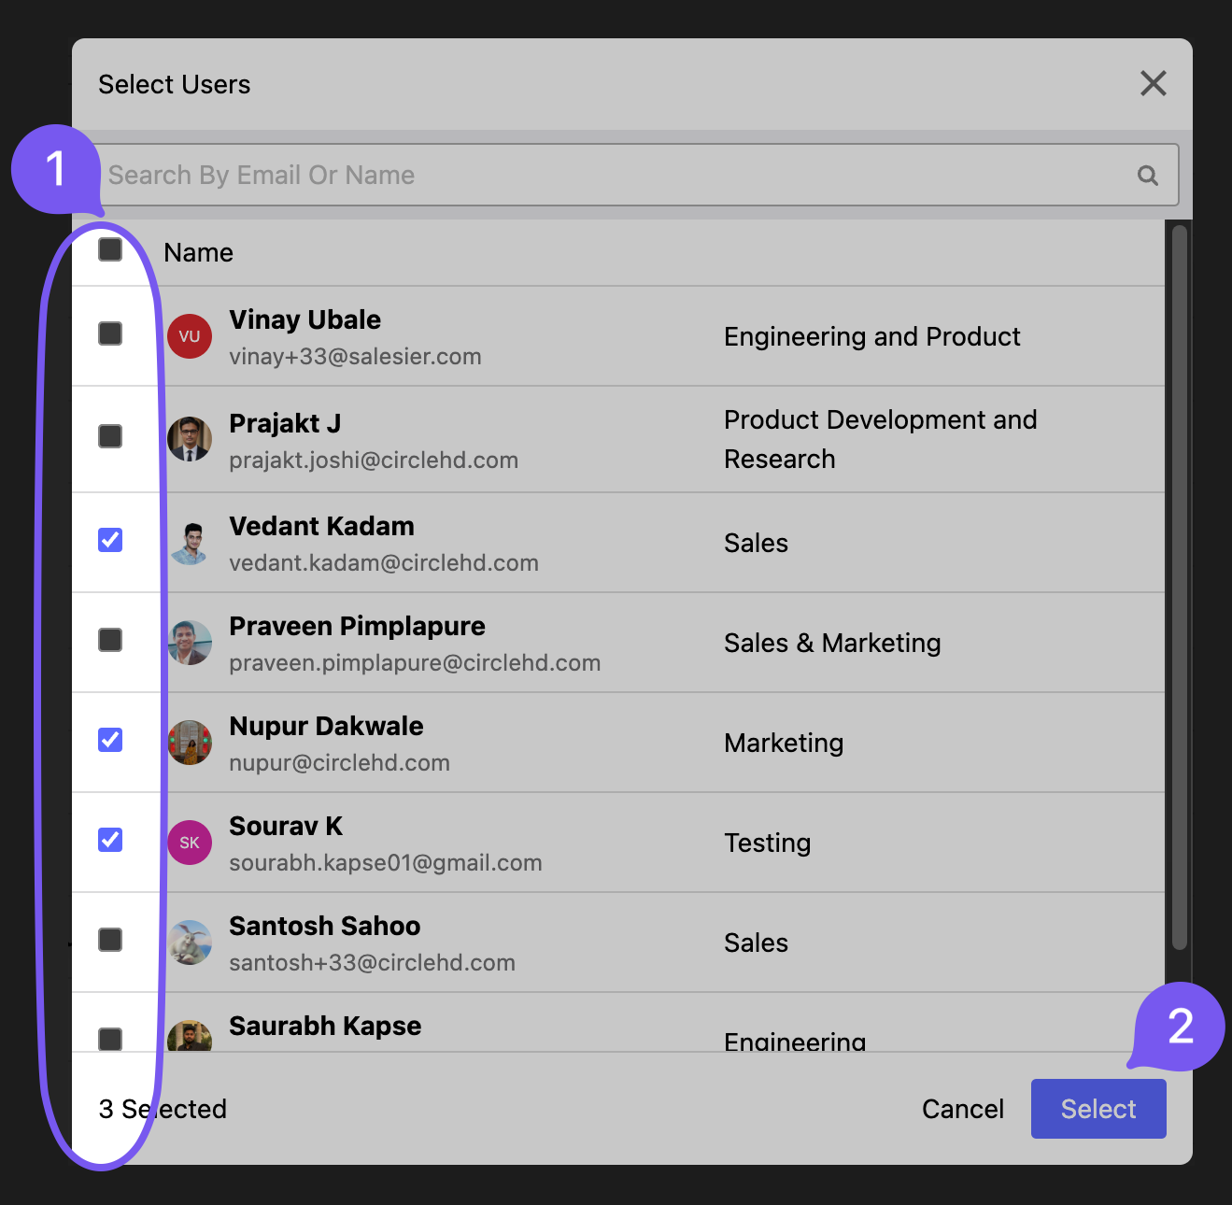1232x1205 pixels.
Task: Click the user list vertical scrollbar
Action: pos(1180,587)
